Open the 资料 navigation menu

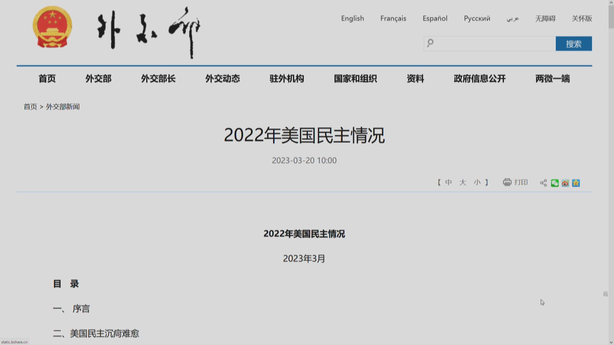[415, 79]
